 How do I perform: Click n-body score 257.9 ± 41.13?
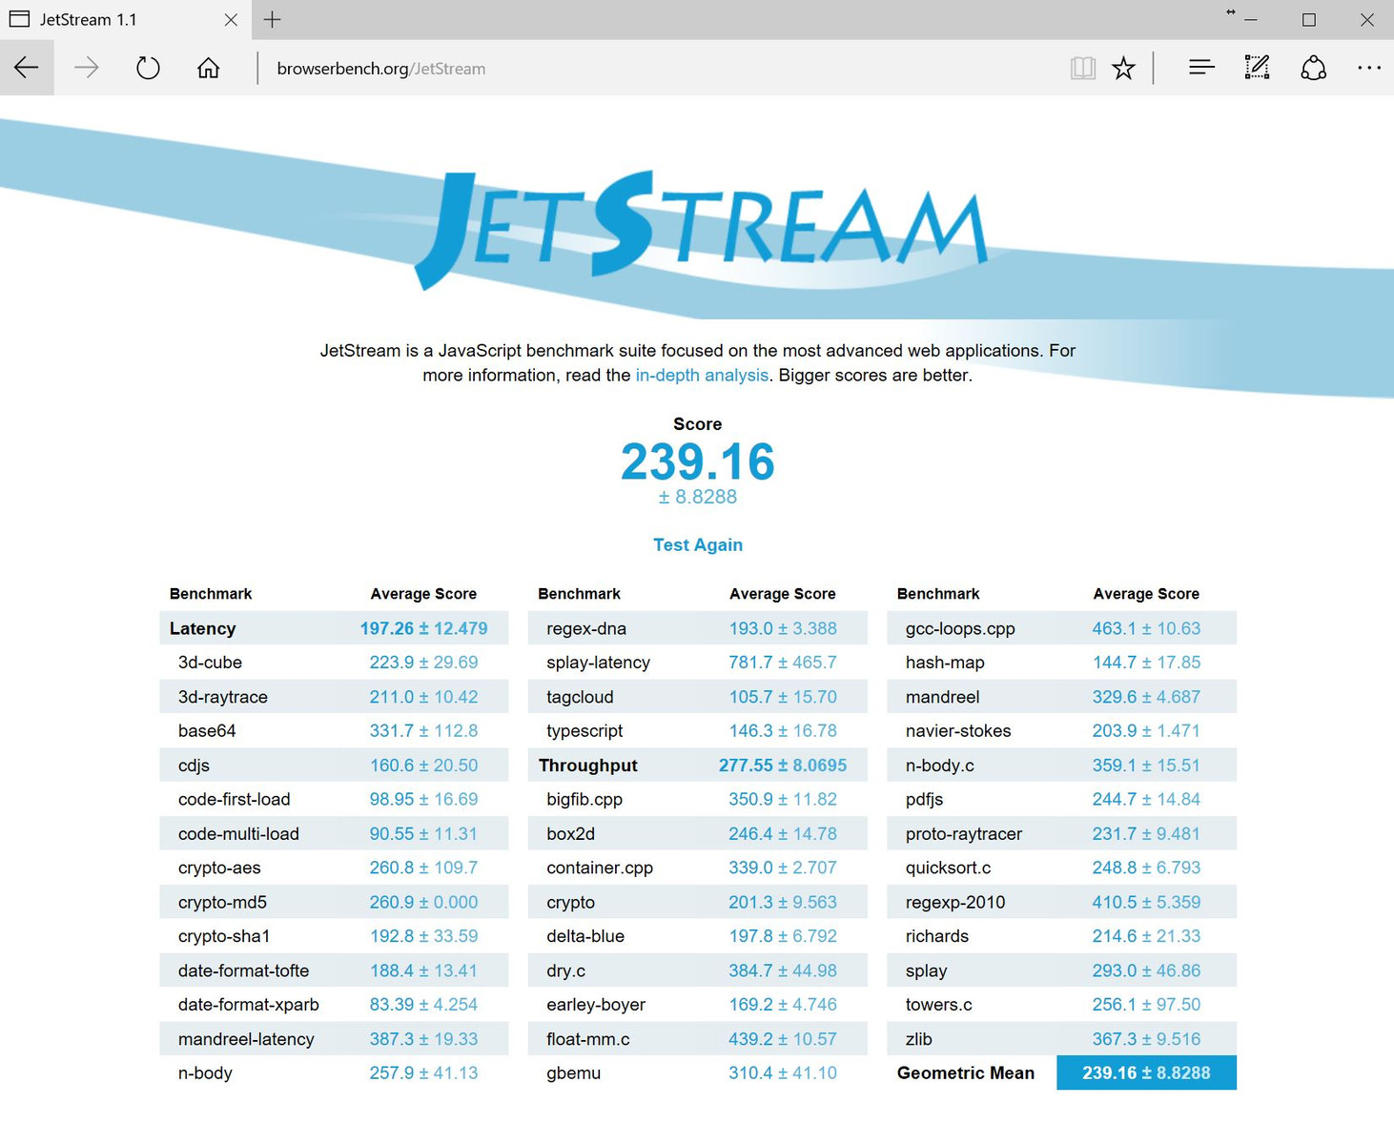(423, 1073)
